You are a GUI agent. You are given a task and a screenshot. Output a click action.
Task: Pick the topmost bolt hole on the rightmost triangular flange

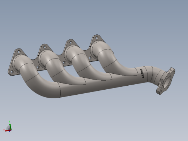97,38
